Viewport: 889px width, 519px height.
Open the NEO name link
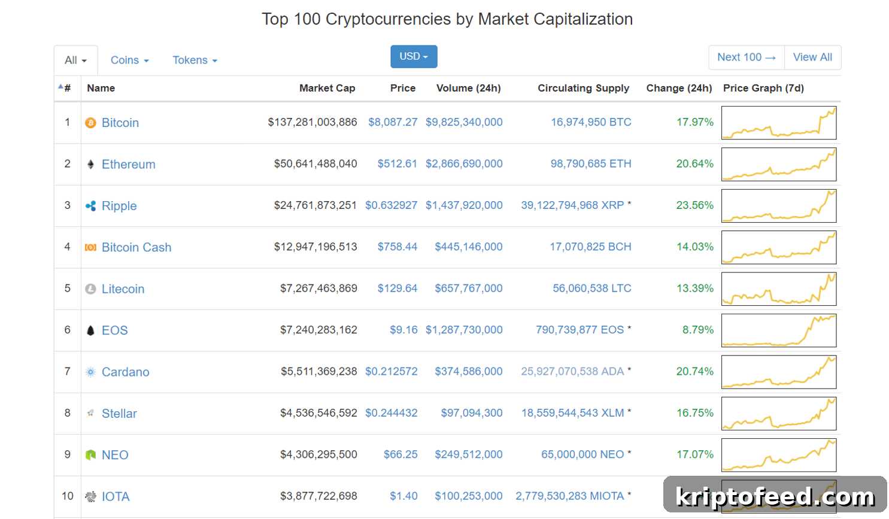coord(115,455)
